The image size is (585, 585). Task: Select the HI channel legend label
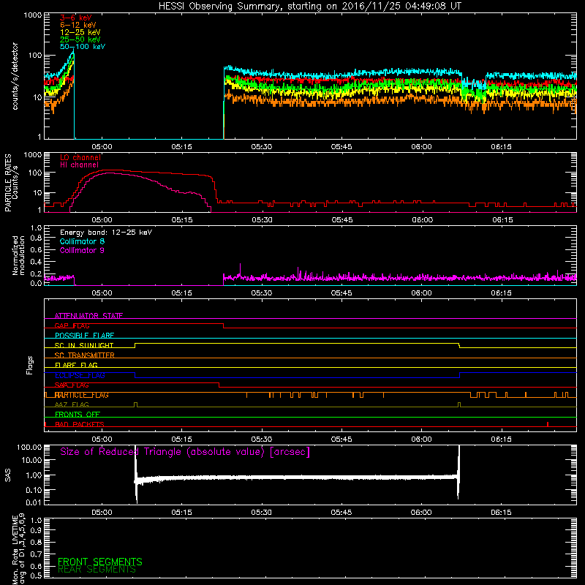(80, 165)
